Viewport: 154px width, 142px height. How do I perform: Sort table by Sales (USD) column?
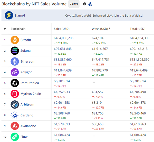coord(62,29)
